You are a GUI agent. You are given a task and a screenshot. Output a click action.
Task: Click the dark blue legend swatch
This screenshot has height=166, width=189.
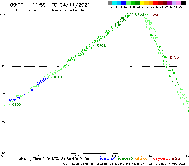[x=124, y=3]
